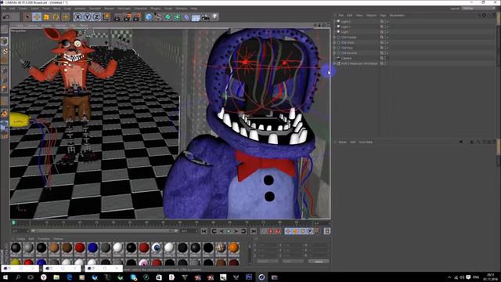Screen dimensions: 501x282
Task: Open the viewport Cameras menu
Action: (x=31, y=25)
